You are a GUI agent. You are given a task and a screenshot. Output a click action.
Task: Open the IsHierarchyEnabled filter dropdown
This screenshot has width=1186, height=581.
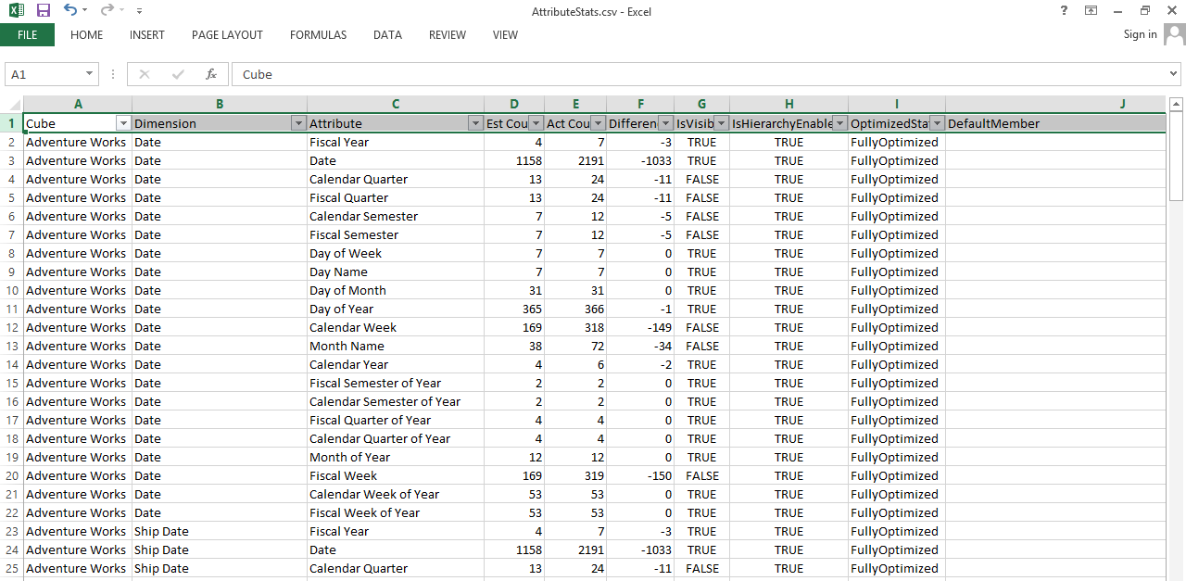coord(839,123)
